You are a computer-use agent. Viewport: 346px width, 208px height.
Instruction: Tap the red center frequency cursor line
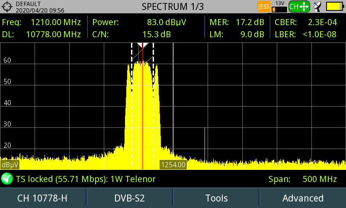(143, 106)
